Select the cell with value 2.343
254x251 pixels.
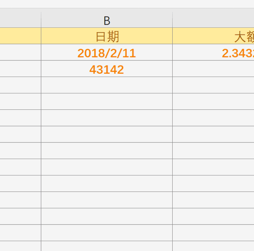coord(213,53)
